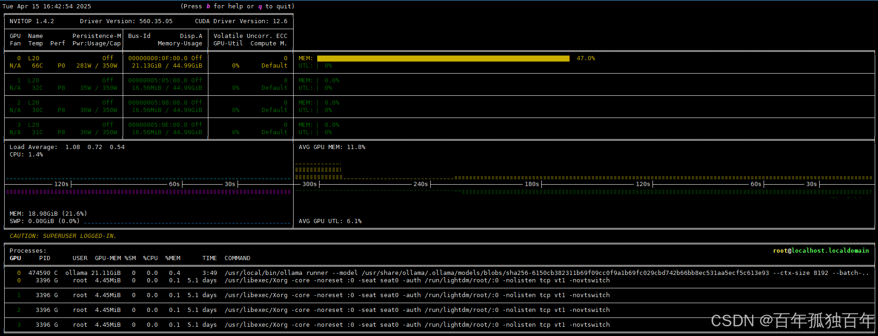Click the PID column header

(x=45, y=258)
